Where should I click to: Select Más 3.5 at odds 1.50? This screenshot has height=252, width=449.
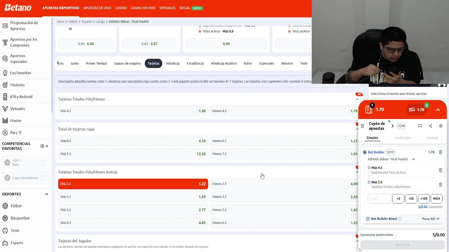pos(133,197)
